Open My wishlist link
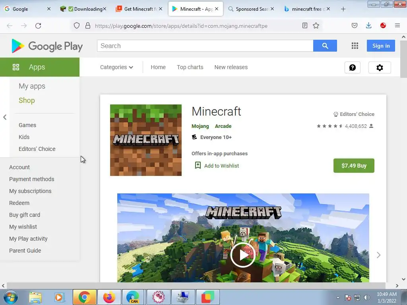407x305 pixels. 23,227
